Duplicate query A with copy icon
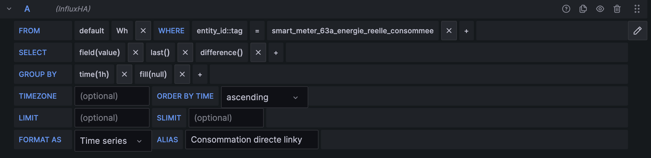The height and width of the screenshot is (158, 651). (x=583, y=9)
